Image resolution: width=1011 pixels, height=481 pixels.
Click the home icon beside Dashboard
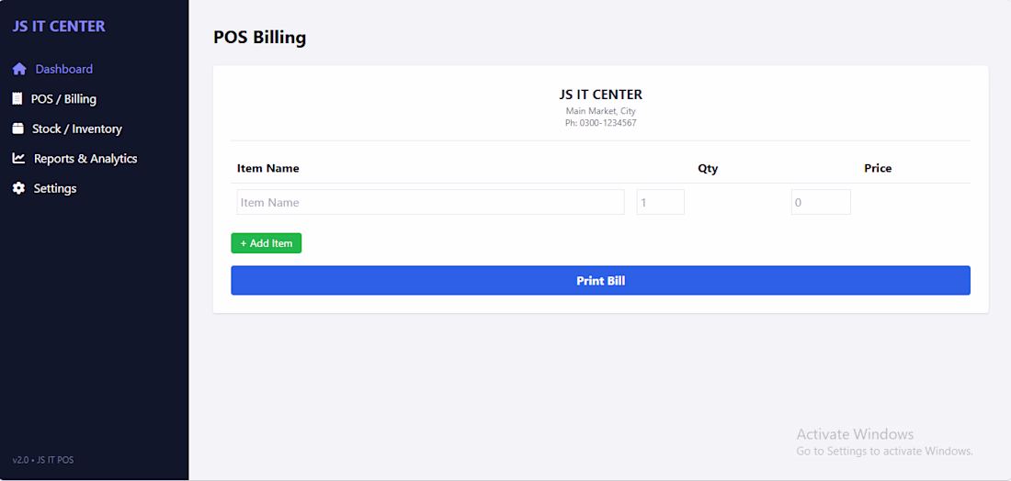point(19,69)
